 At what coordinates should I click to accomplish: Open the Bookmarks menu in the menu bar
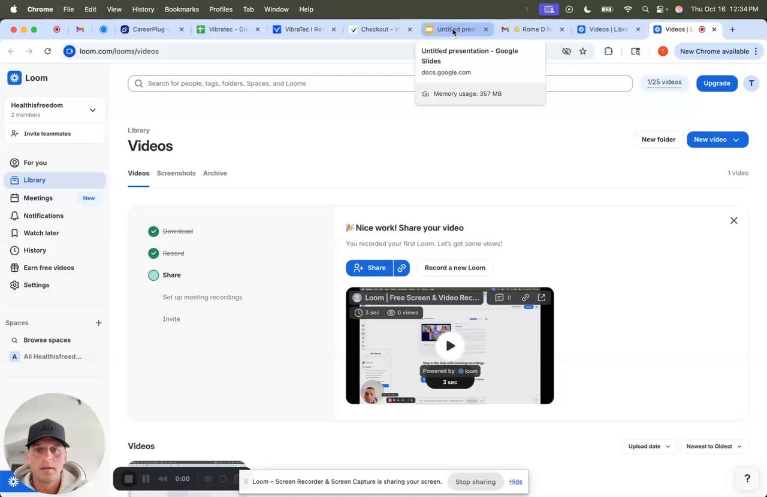coord(182,9)
